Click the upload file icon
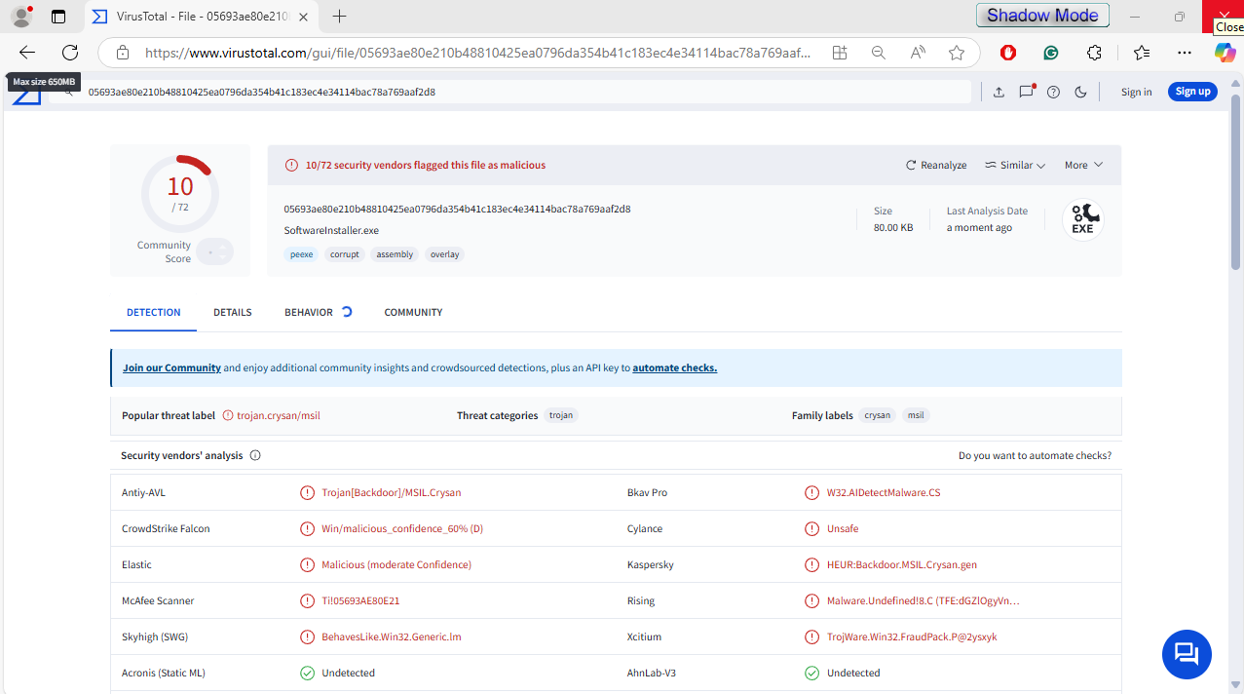This screenshot has width=1244, height=694. click(999, 92)
